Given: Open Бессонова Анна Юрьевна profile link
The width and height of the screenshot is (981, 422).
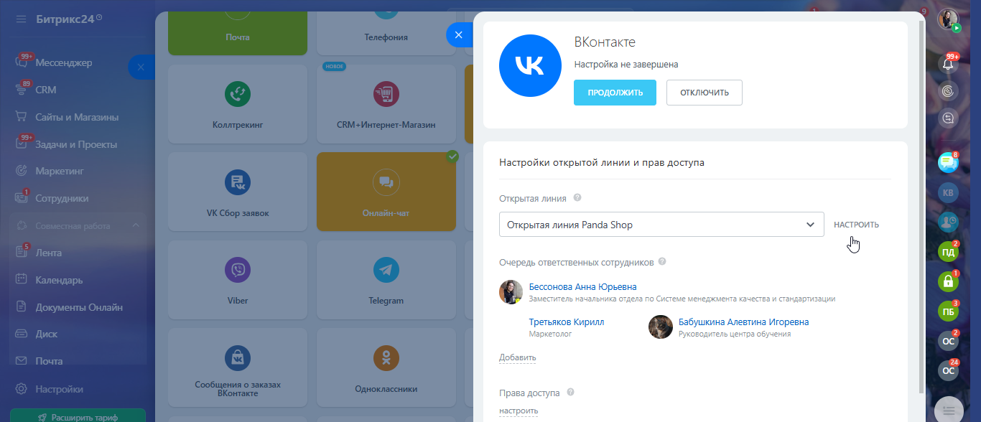Looking at the screenshot, I should (x=582, y=287).
